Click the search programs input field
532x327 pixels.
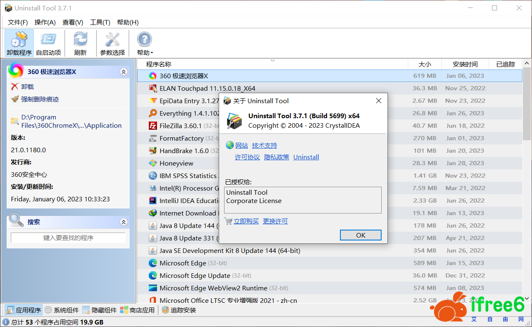pyautogui.click(x=68, y=238)
